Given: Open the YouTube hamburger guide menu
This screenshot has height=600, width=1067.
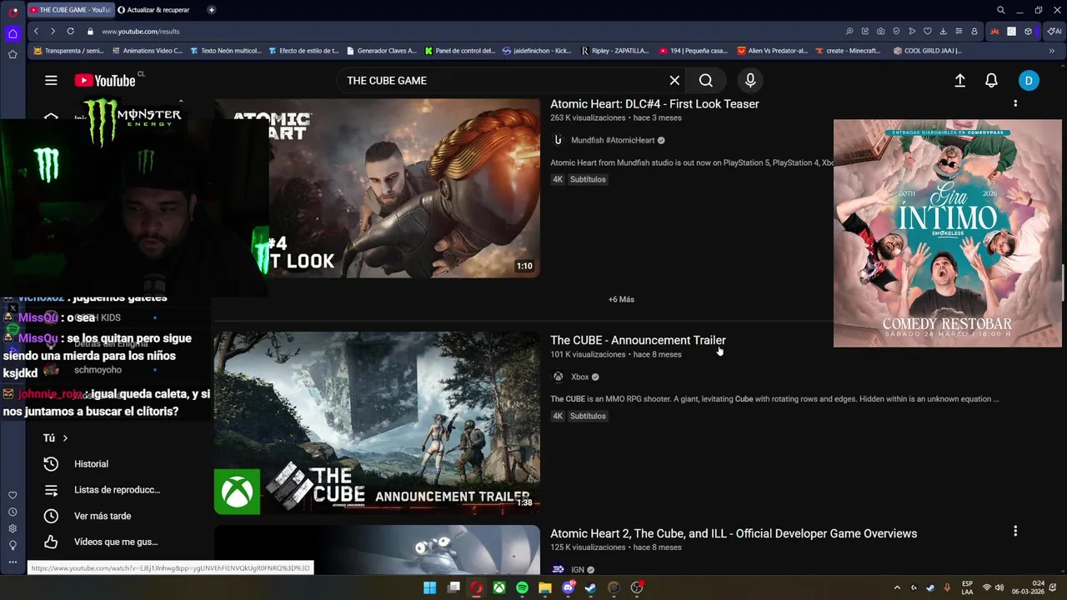Looking at the screenshot, I should pyautogui.click(x=51, y=80).
